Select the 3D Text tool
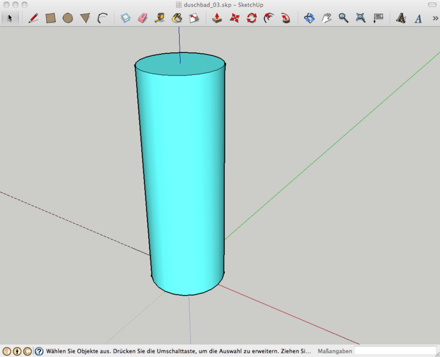Image resolution: width=440 pixels, height=357 pixels. coord(401,18)
